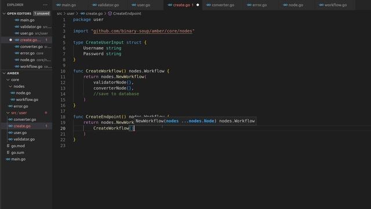Viewport: 371px width, 209px height.
Task: Click the unsaved dot on create.go tab
Action: click(x=198, y=5)
